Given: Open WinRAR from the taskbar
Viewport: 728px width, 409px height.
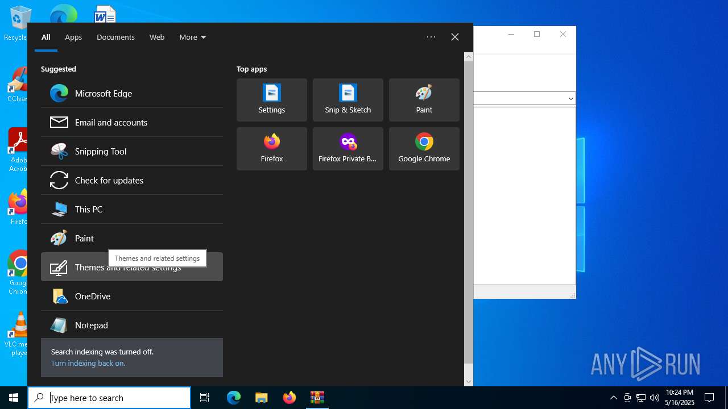Looking at the screenshot, I should pyautogui.click(x=317, y=398).
